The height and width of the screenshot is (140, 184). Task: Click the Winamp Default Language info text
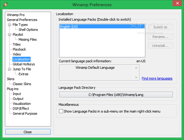pyautogui.click(x=95, y=68)
